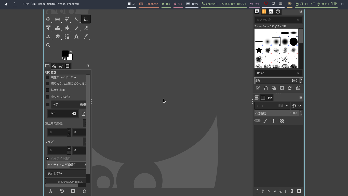Screen dimensions: 348x196
Task: Select the Crop tool
Action: 86,19
